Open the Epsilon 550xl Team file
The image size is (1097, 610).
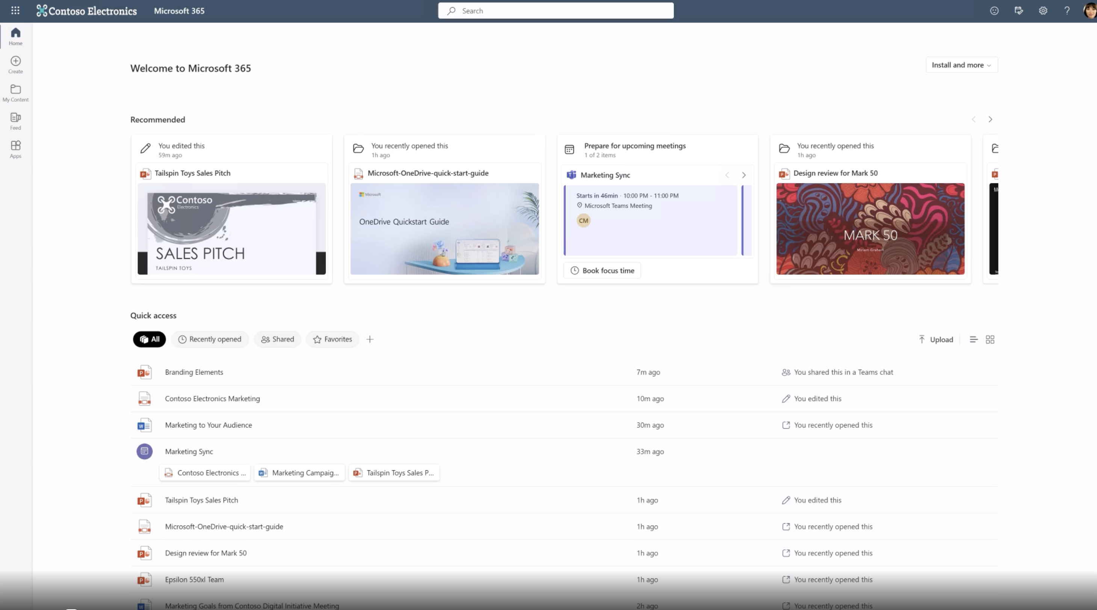click(194, 579)
